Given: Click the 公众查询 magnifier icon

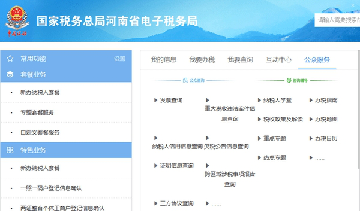Looking at the screenshot, I should (185, 80).
